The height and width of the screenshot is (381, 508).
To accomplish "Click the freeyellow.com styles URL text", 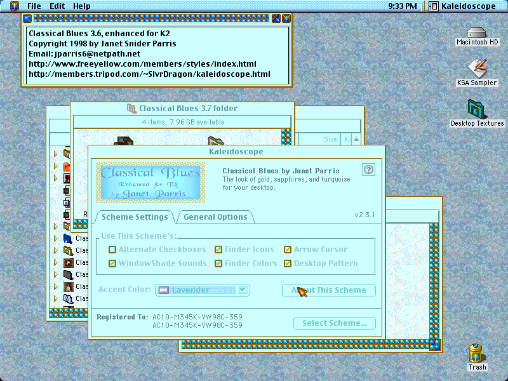I will [x=142, y=64].
